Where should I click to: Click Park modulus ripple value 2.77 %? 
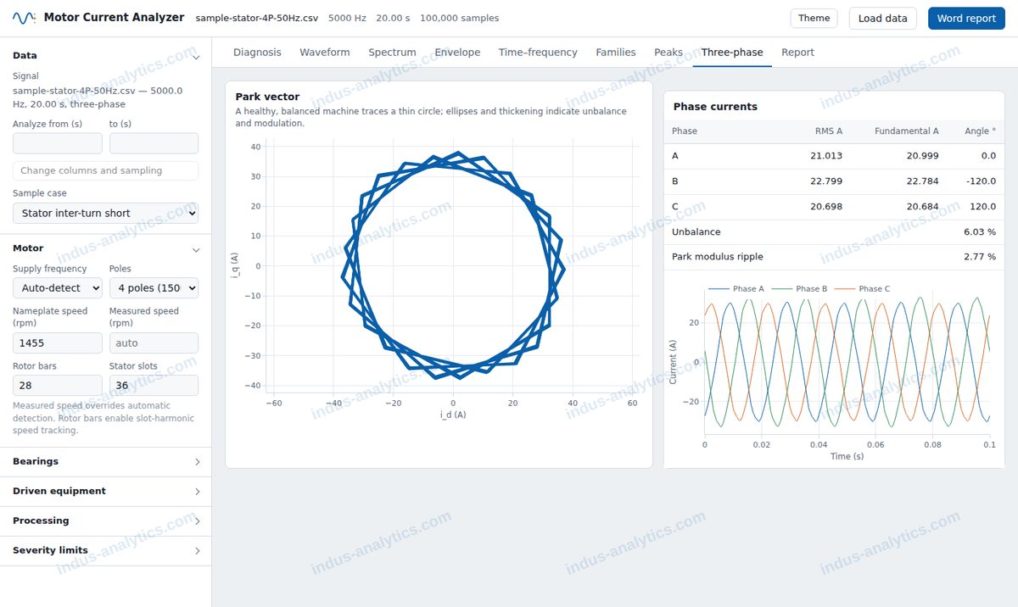click(x=980, y=257)
